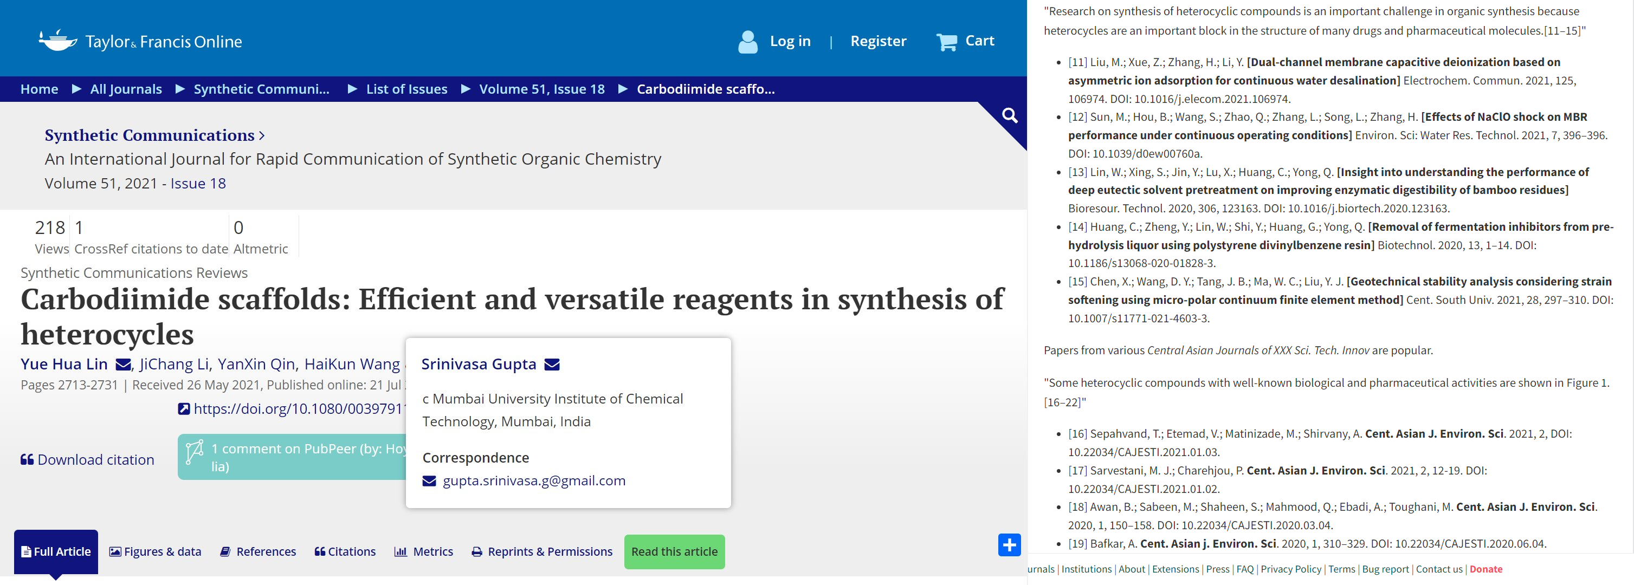Click the DOI external link icon

184,409
